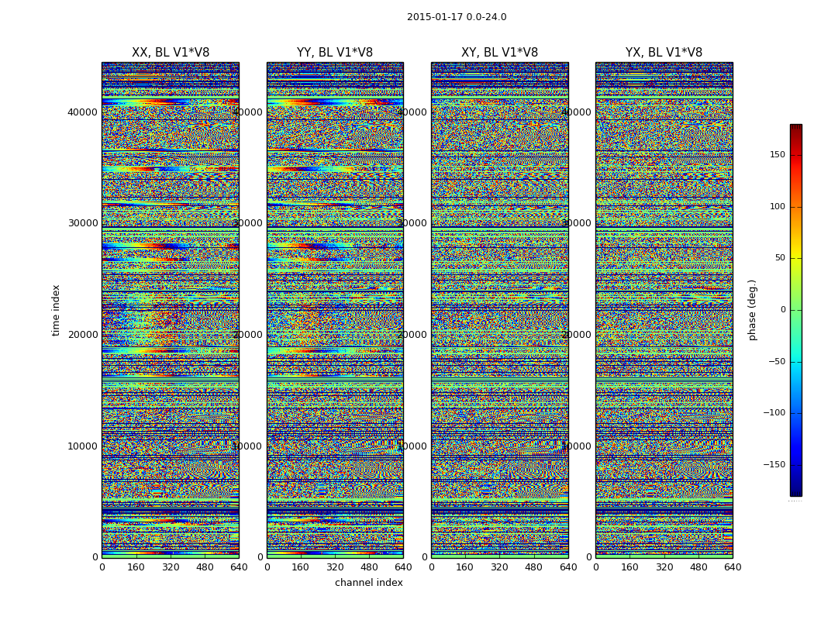Screen dimensions: 814x620
Task: Click x-axis tick 320 under the XY plot
Action: tap(499, 567)
